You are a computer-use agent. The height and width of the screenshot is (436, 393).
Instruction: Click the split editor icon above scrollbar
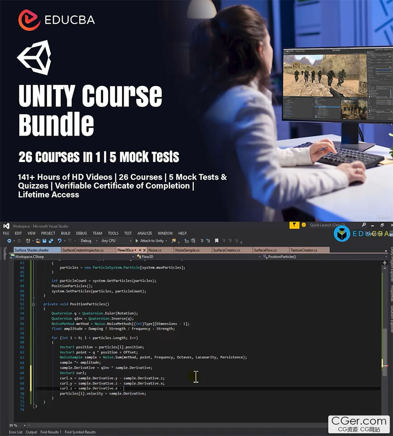click(x=385, y=263)
